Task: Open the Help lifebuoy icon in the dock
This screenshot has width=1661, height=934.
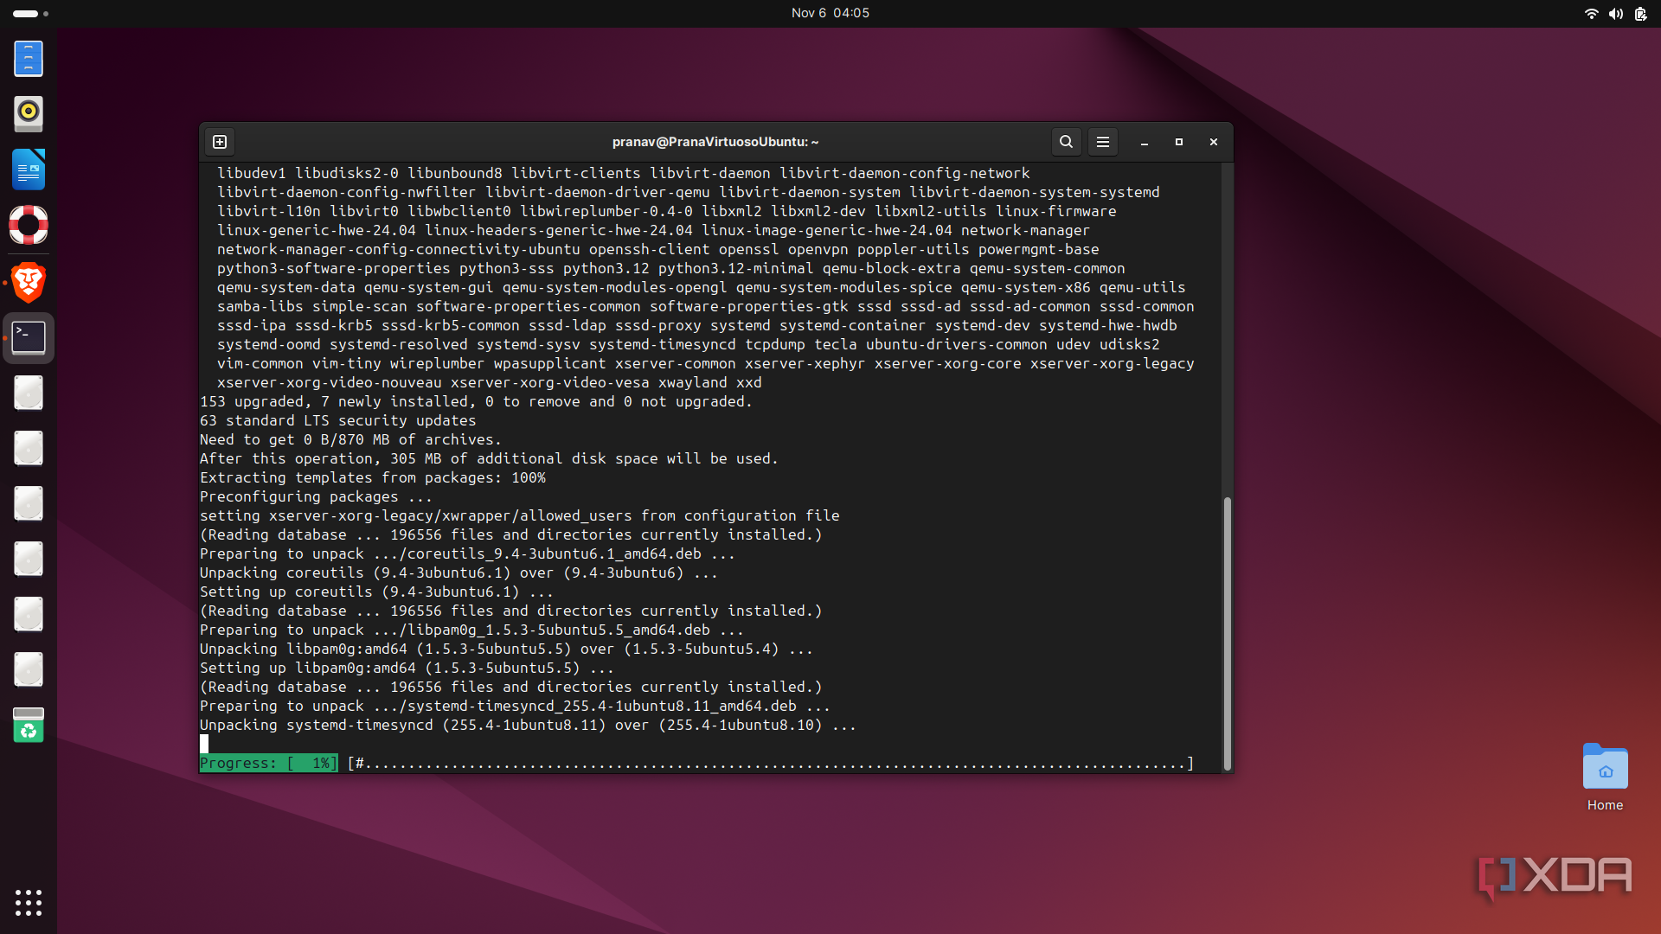Action: [29, 225]
